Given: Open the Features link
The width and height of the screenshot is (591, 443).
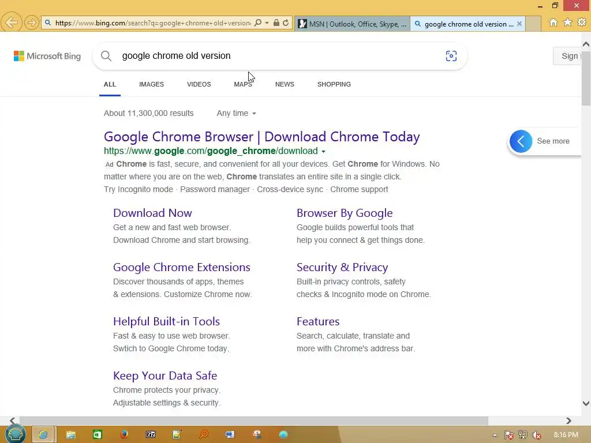Looking at the screenshot, I should click(318, 322).
